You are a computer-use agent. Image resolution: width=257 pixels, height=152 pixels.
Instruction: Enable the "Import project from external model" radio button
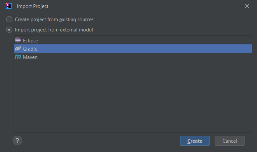(x=10, y=30)
